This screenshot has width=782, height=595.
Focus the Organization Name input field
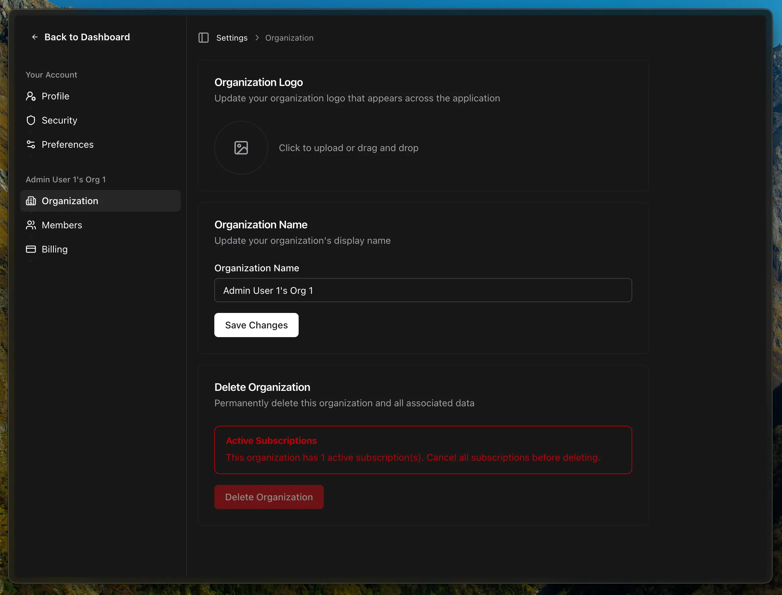coord(423,290)
